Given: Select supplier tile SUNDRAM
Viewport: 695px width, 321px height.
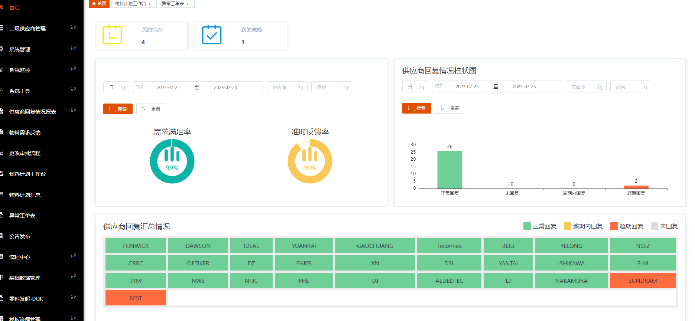Looking at the screenshot, I should pos(643,281).
